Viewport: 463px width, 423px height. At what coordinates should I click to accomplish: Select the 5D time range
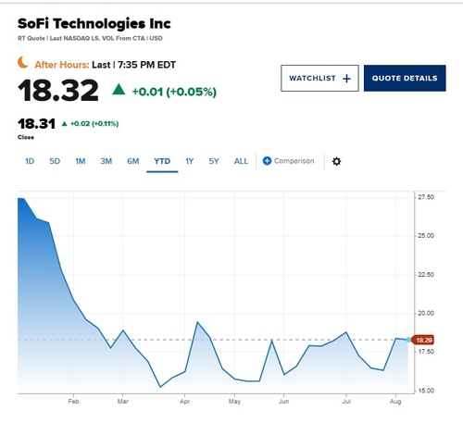[x=55, y=161]
